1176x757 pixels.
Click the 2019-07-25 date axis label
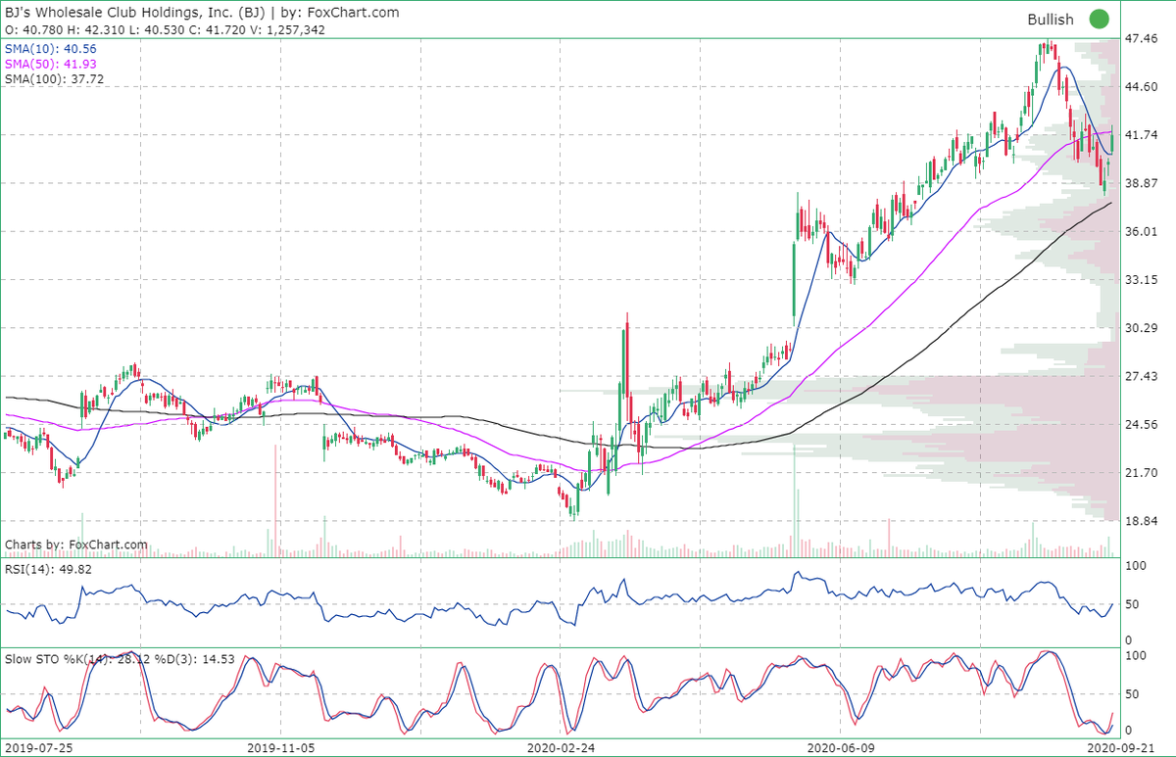pyautogui.click(x=38, y=746)
